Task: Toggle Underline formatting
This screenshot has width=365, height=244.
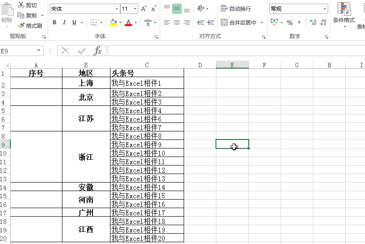Action: click(x=74, y=22)
